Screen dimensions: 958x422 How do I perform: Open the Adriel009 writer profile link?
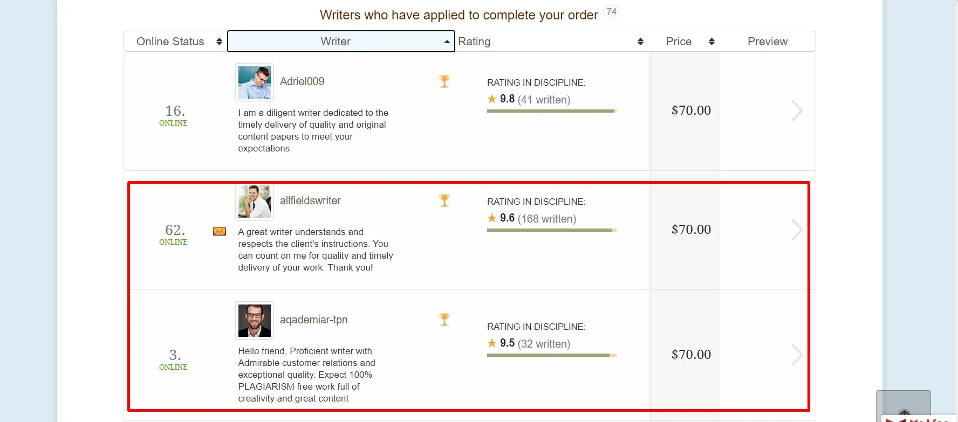[x=302, y=81]
